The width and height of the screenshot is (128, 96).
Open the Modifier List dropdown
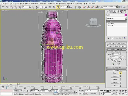tap(126, 18)
